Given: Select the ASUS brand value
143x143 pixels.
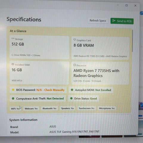Looking at the screenshot, I should (x=53, y=127).
